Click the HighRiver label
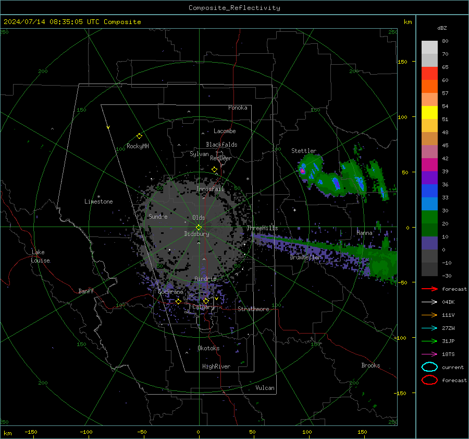This screenshot has height=439, width=469. [216, 366]
